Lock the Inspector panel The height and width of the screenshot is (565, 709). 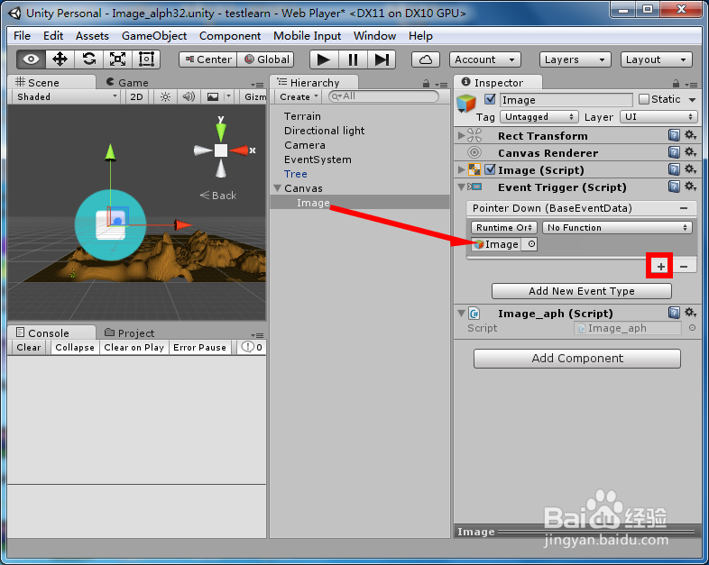pyautogui.click(x=676, y=84)
